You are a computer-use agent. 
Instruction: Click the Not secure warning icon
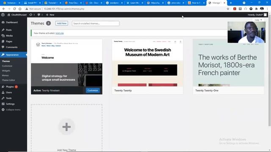[27, 9]
